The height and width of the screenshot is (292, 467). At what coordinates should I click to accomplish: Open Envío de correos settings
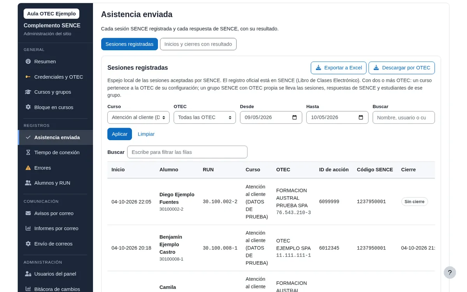pos(55,244)
